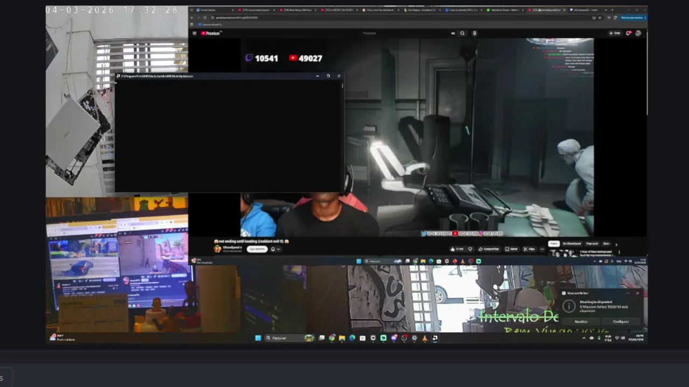Viewport: 689px width, 387px height.
Task: Click the console window title bar path
Action: (157, 76)
